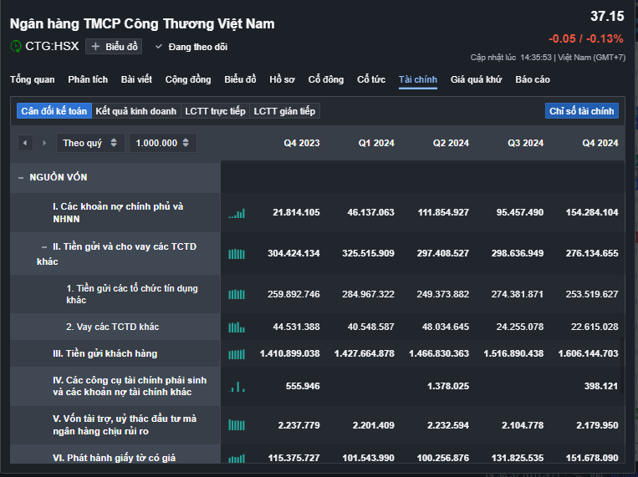
Task: Click the 2. Vay các TCTD khác label
Action: (x=112, y=327)
